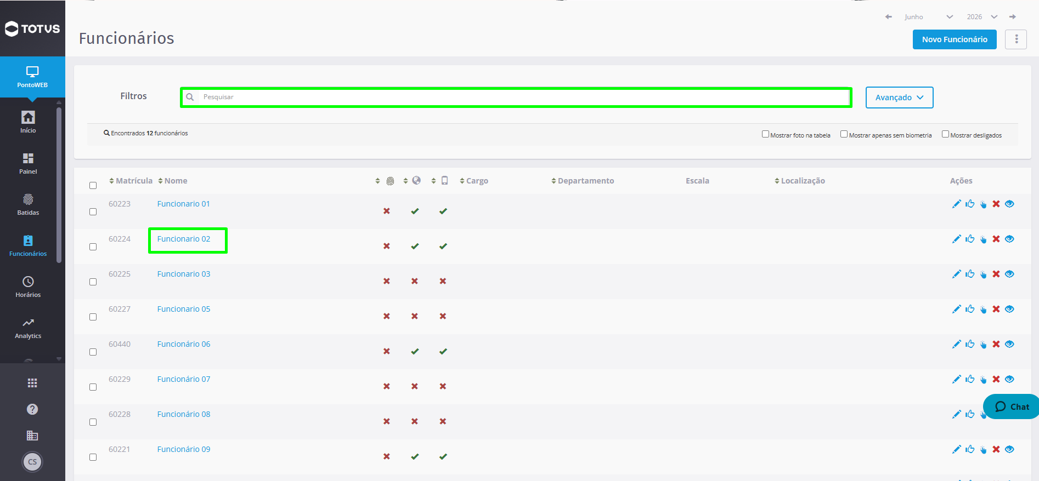Select checkbox for Funcionário 06
This screenshot has width=1039, height=481.
(x=93, y=352)
